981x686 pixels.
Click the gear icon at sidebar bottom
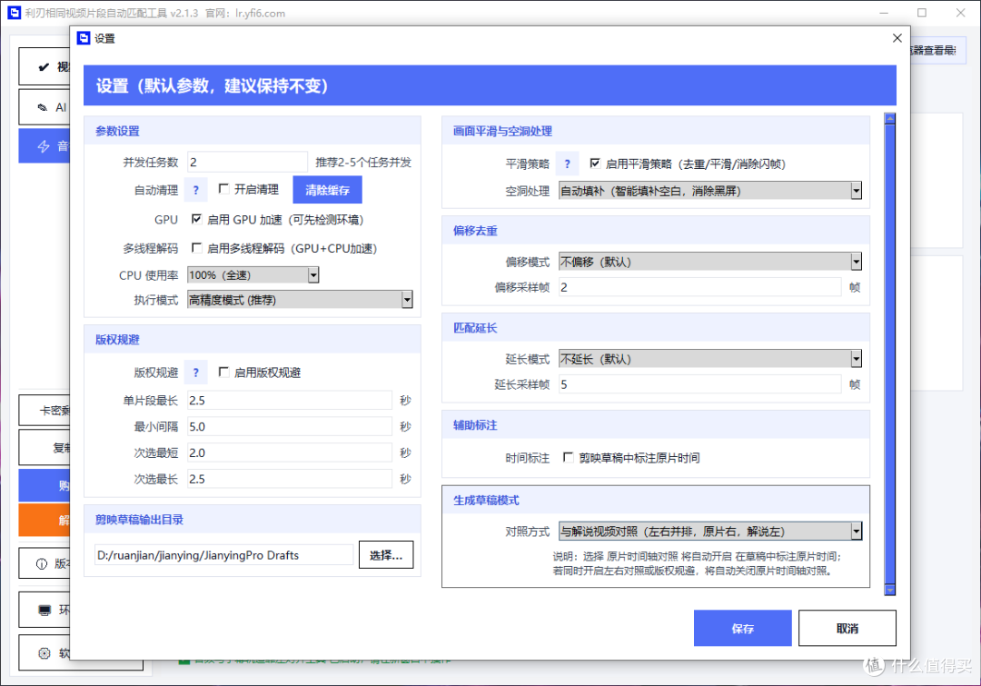(45, 653)
